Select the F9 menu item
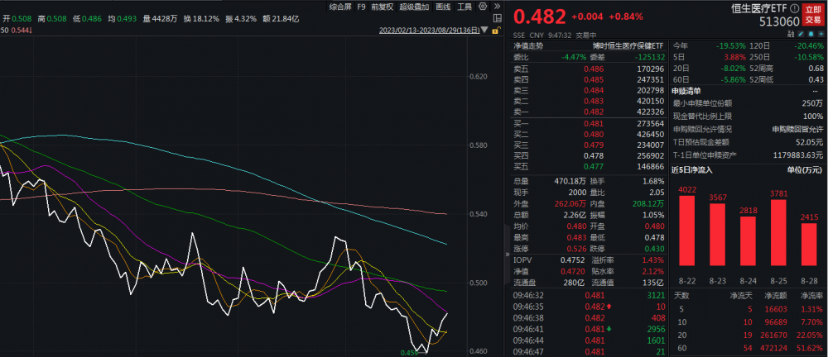The height and width of the screenshot is (357, 828). 361,7
